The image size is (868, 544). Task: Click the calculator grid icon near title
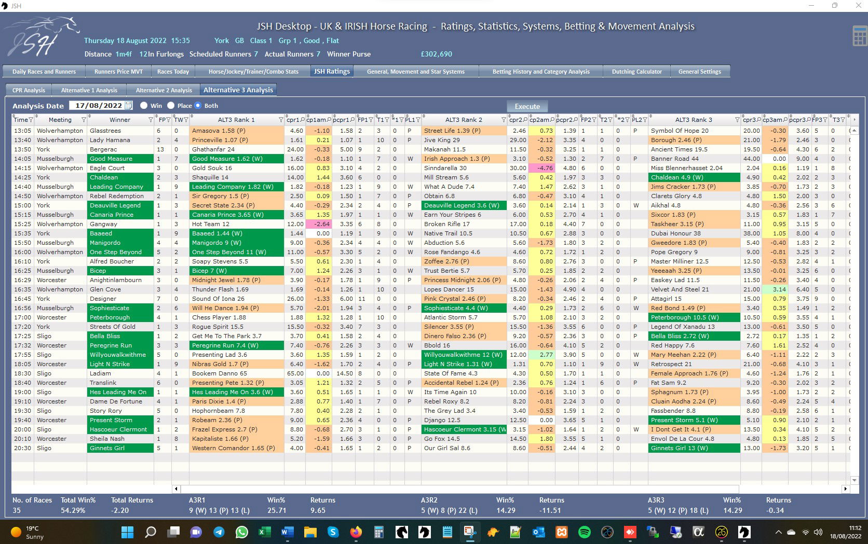[860, 36]
